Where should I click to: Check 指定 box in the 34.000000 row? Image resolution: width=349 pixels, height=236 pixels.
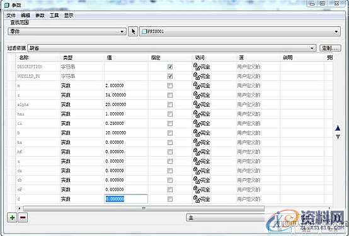click(170, 95)
